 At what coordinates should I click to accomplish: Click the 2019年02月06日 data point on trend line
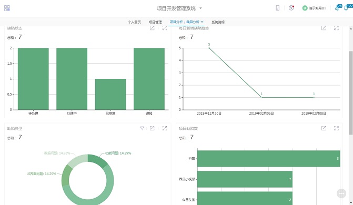point(261,97)
